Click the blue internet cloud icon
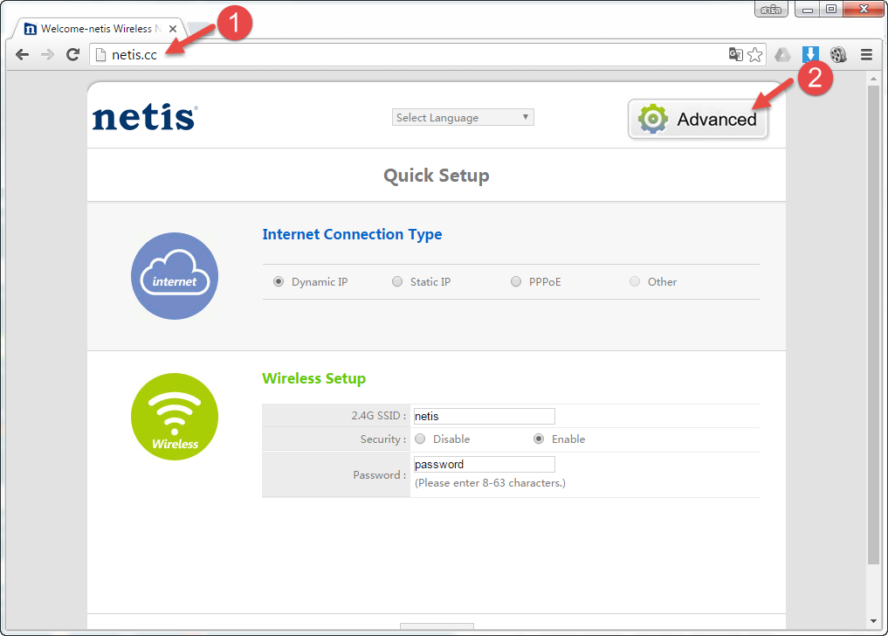The height and width of the screenshot is (636, 888). (x=175, y=276)
